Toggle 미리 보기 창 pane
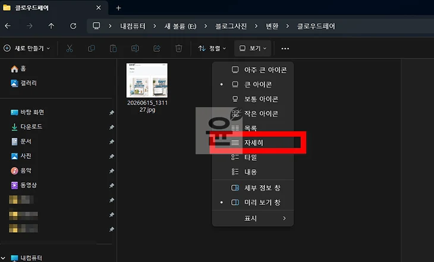The image size is (434, 262). click(x=253, y=202)
